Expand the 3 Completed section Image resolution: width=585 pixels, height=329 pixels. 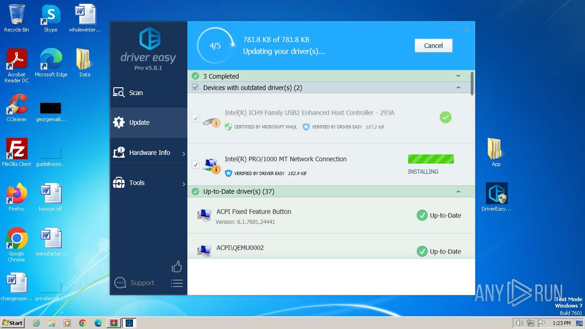[x=458, y=76]
